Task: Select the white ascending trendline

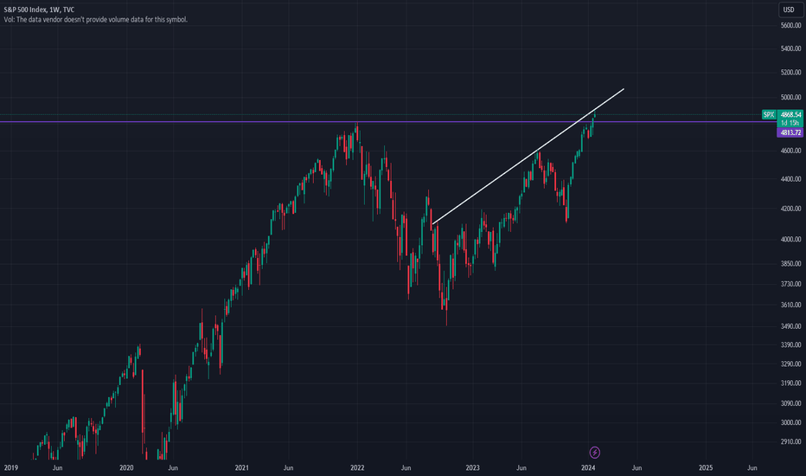Action: coord(528,157)
